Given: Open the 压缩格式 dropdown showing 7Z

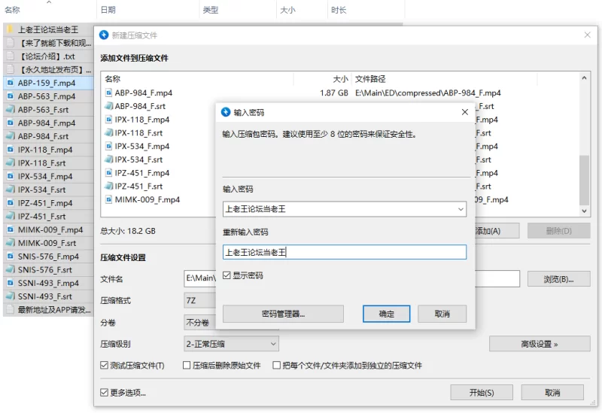Looking at the screenshot, I should pos(199,301).
